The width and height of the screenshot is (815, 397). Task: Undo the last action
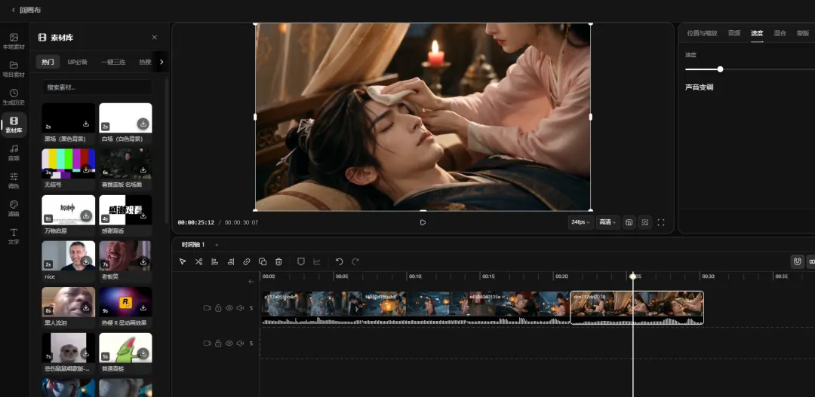(x=340, y=261)
